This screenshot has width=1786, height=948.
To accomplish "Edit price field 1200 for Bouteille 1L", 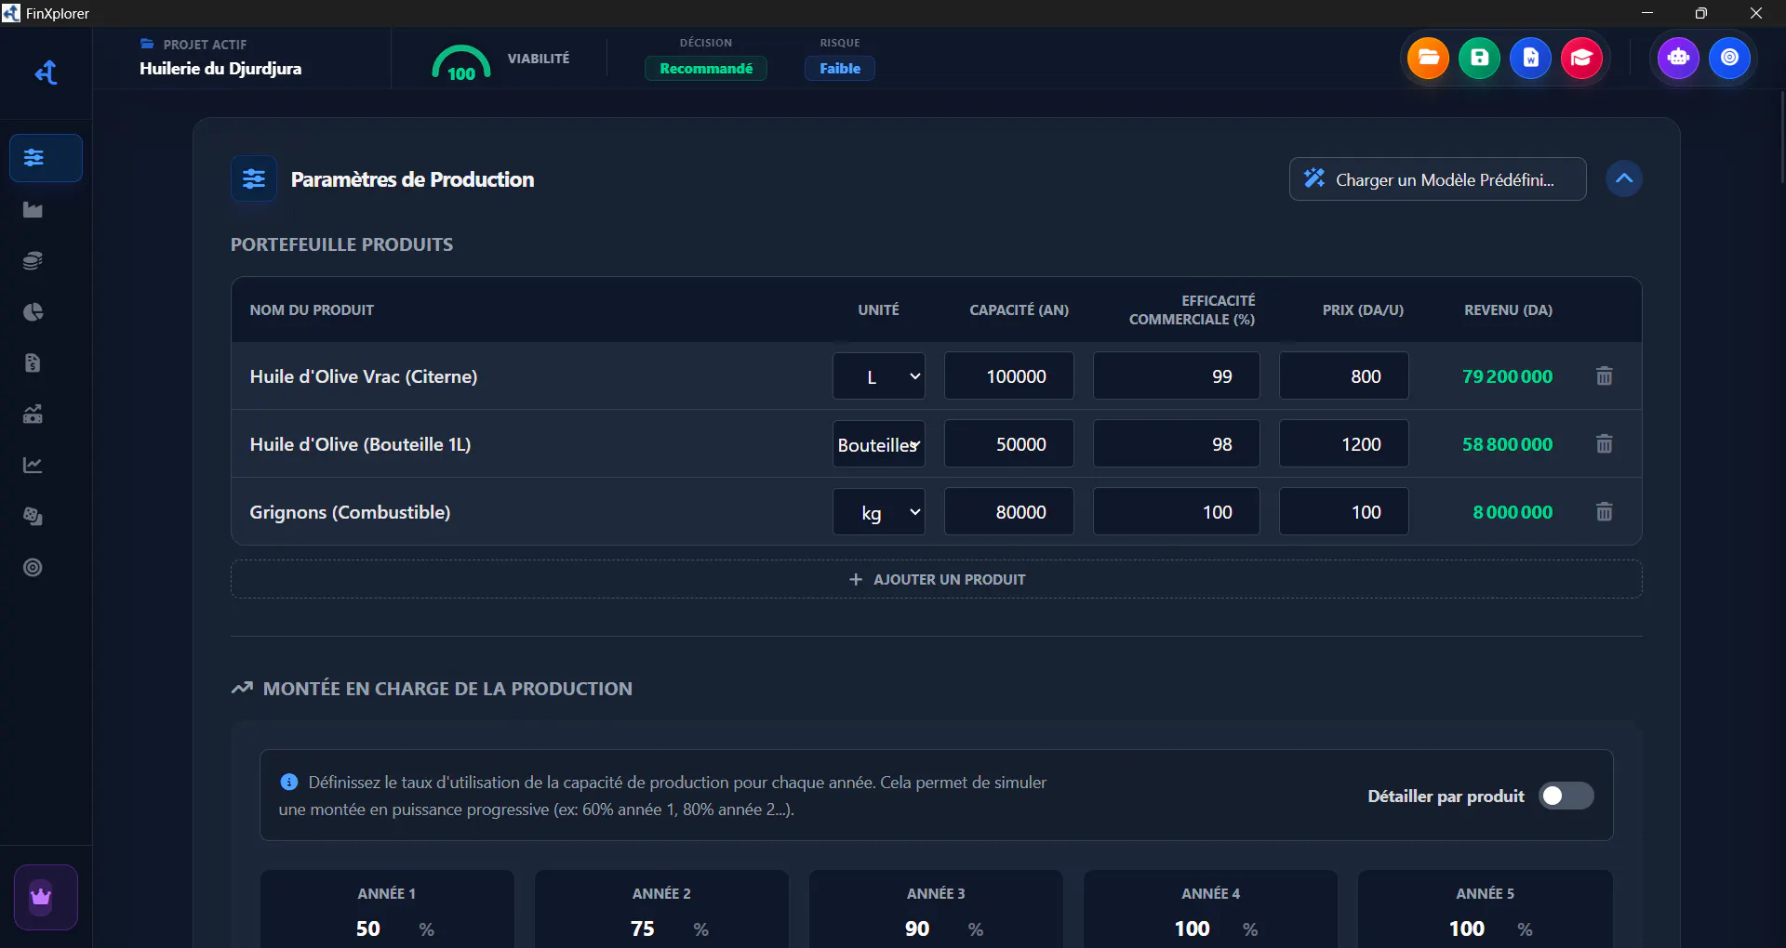I will click(1344, 444).
